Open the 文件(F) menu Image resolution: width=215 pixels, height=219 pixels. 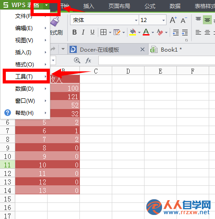25,16
